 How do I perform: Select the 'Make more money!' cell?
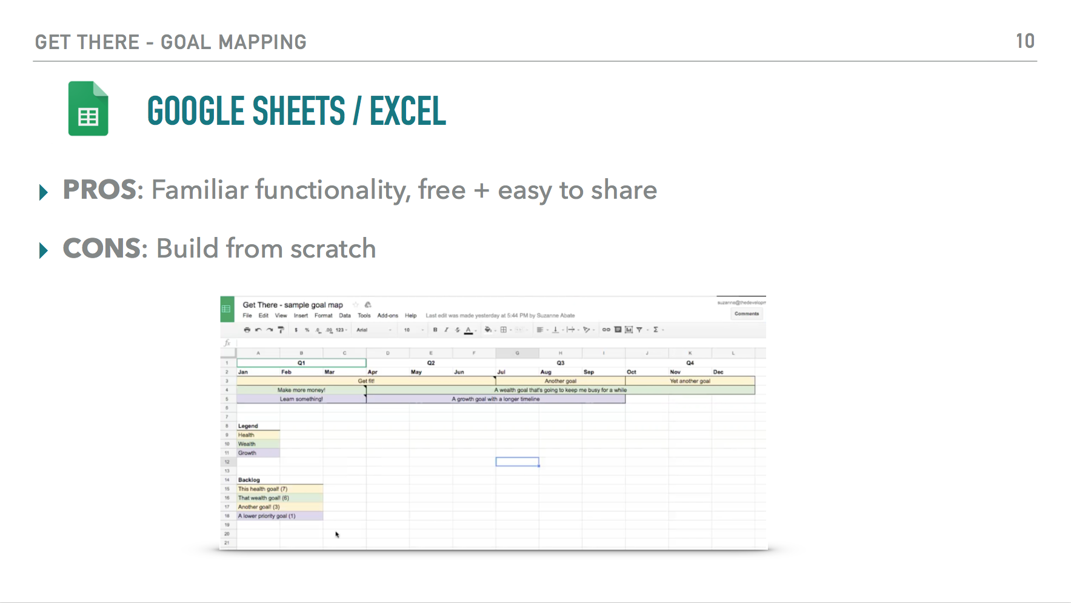click(x=301, y=390)
